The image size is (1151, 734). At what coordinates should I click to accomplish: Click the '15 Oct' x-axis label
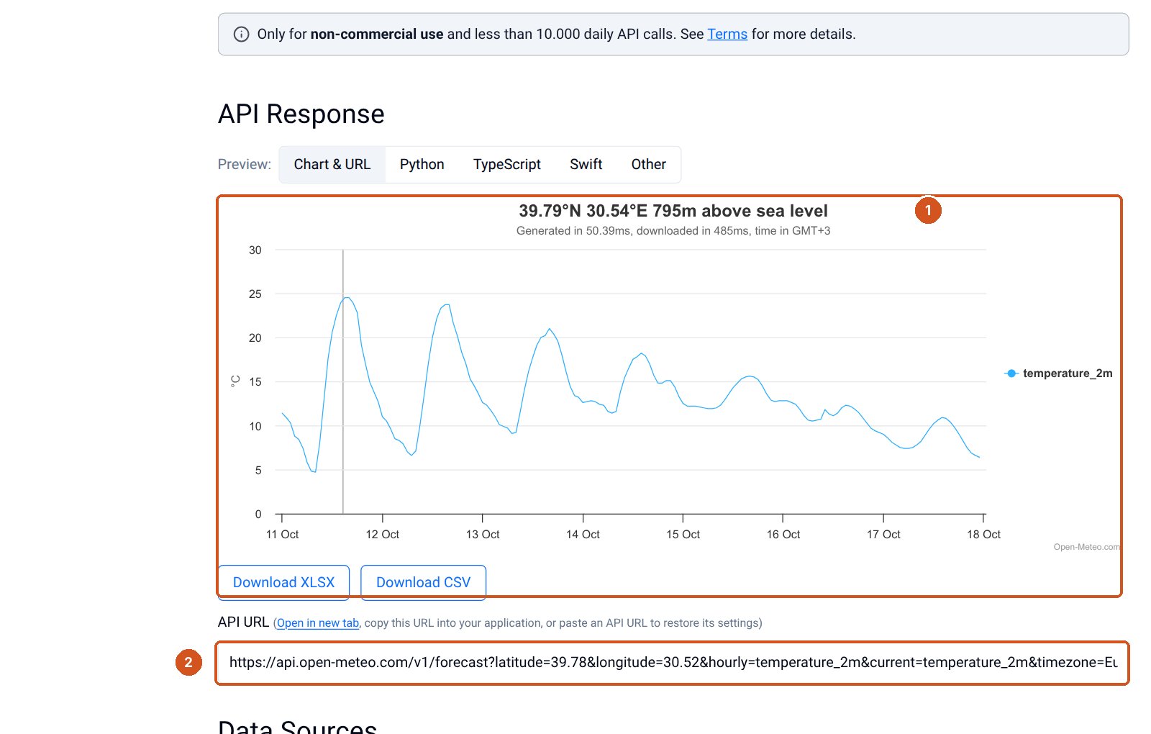pos(683,534)
